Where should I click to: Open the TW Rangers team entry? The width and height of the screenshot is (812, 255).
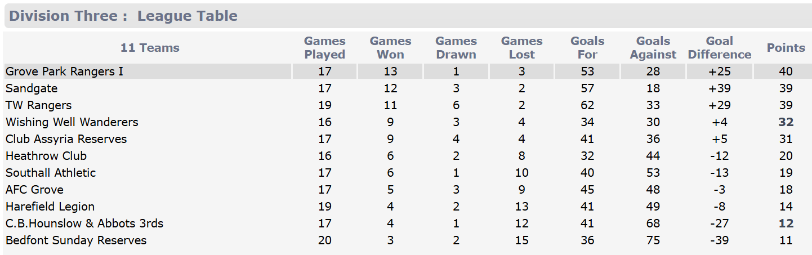pos(39,105)
